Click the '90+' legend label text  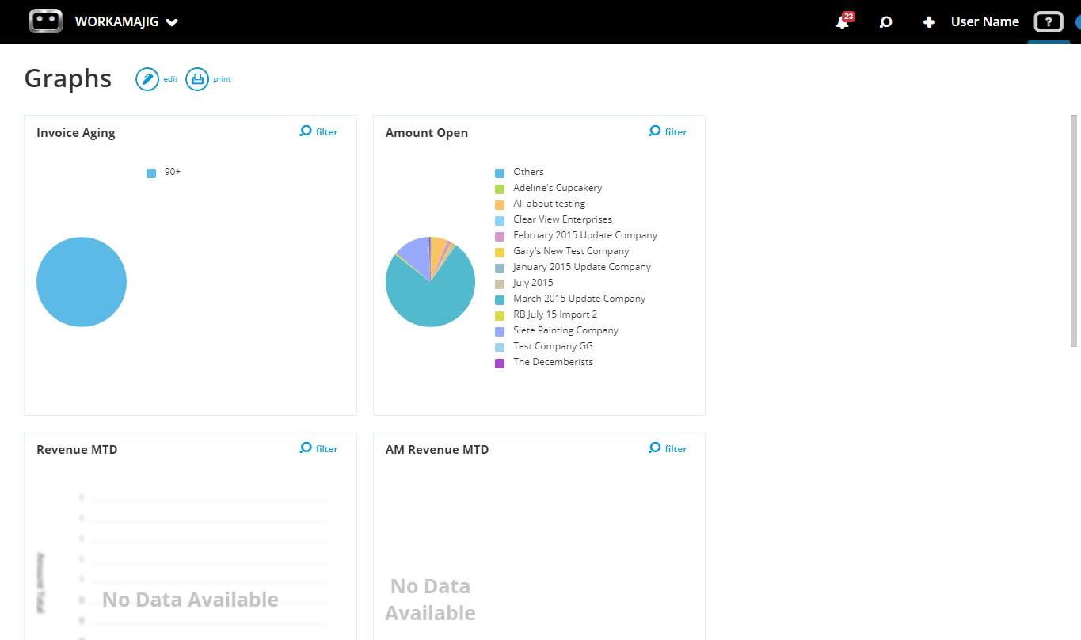coord(173,172)
